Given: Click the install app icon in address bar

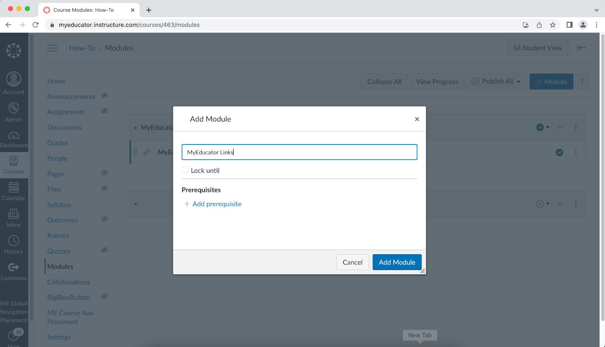Looking at the screenshot, I should (526, 25).
